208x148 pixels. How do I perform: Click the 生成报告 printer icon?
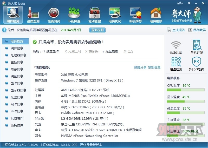pyautogui.click(x=169, y=30)
